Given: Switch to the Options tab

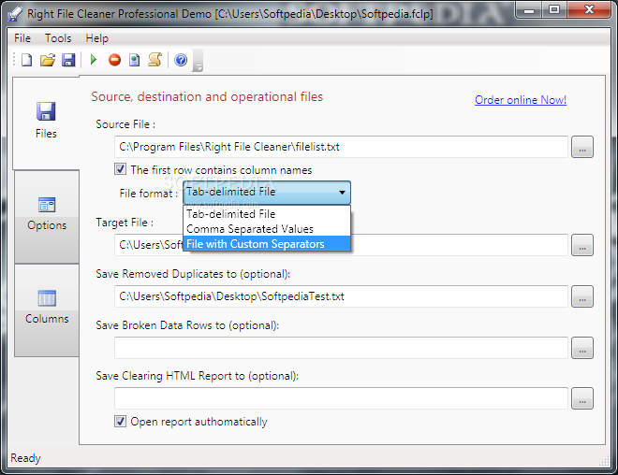Looking at the screenshot, I should point(47,217).
